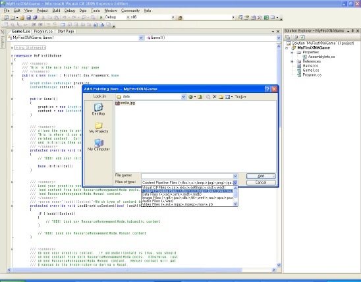This screenshot has height=282, width=361.
Task: Switch to the Program.cs tab
Action: point(43,32)
